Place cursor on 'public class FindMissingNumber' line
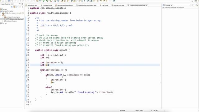199x112 pixels. pyautogui.click(x=50, y=13)
